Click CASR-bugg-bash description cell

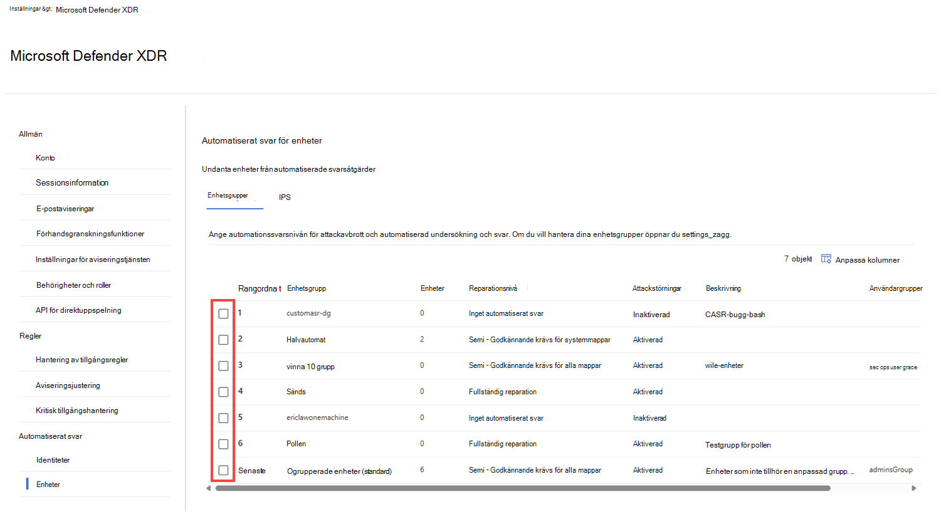click(x=735, y=315)
